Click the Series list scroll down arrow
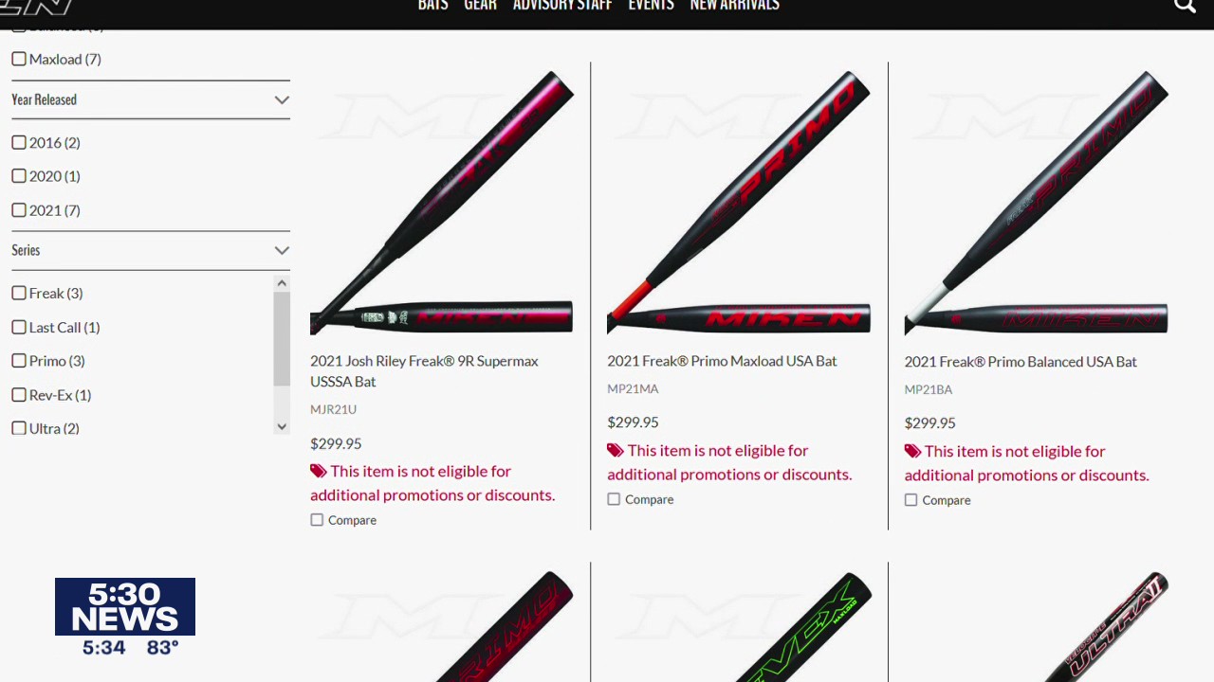 [282, 427]
